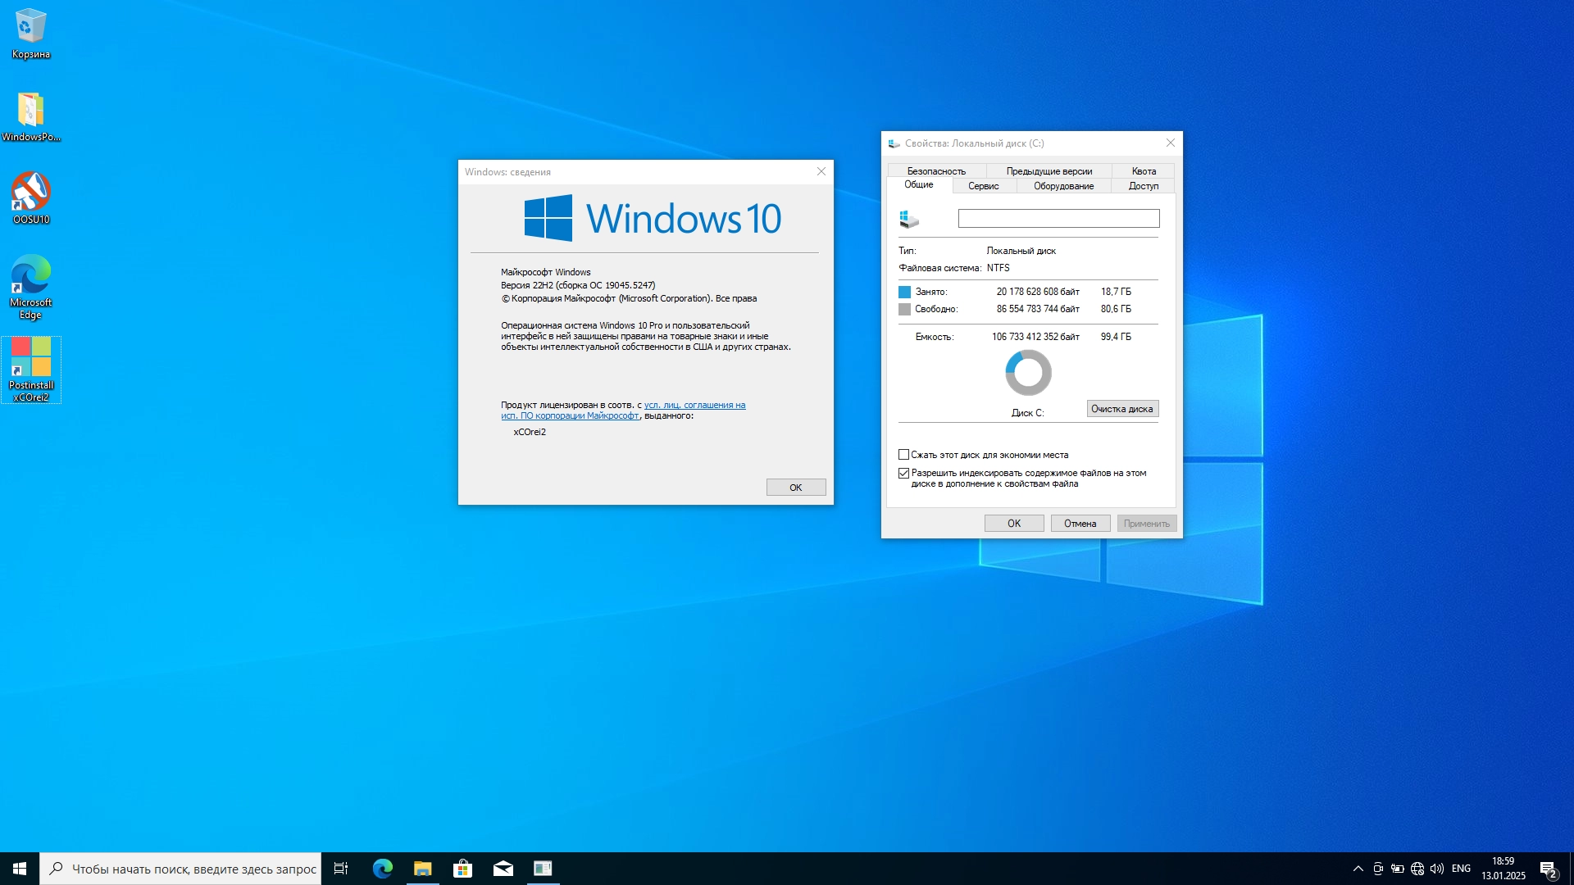The image size is (1574, 885).
Task: Launch Microsoft Edge from the taskbar
Action: pyautogui.click(x=382, y=869)
